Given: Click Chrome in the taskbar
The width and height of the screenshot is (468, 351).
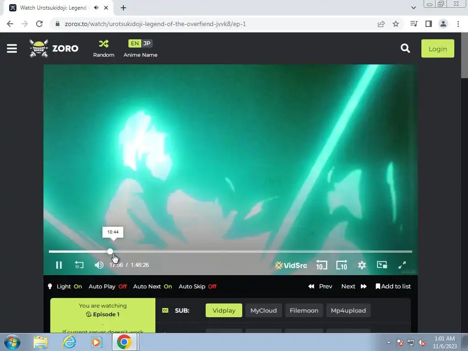Looking at the screenshot, I should coord(124,342).
